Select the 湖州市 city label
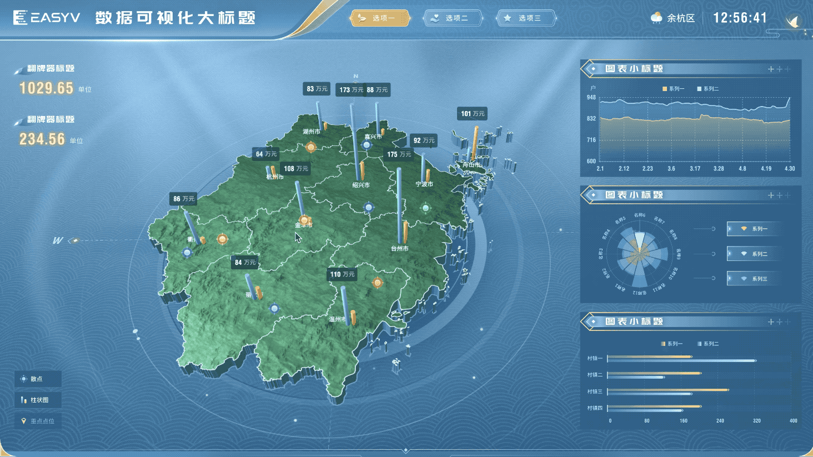 point(312,132)
